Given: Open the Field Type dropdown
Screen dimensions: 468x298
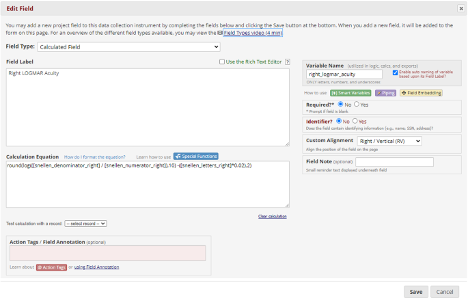Looking at the screenshot, I should pyautogui.click(x=129, y=47).
